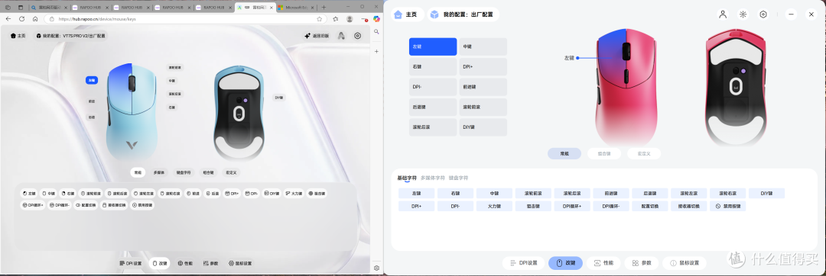Viewport: 826px width, 276px height.
Task: Open 鼠标设置 in the web page bottom navigation
Action: 240,263
